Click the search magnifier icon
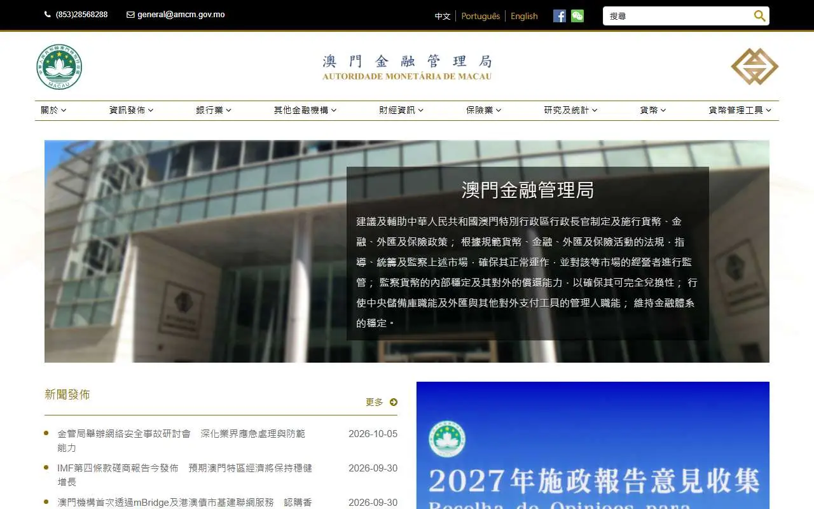814x509 pixels. [x=759, y=16]
